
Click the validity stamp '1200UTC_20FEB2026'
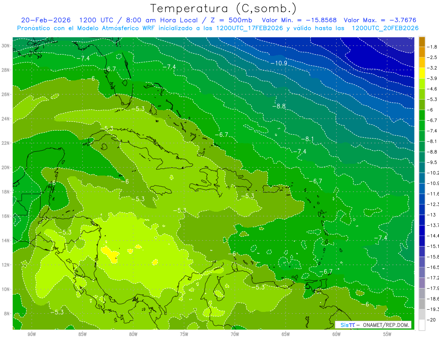[x=385, y=28]
